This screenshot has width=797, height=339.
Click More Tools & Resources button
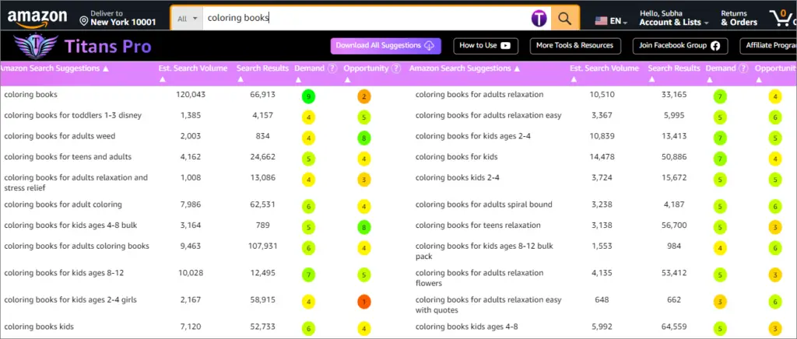click(x=575, y=46)
